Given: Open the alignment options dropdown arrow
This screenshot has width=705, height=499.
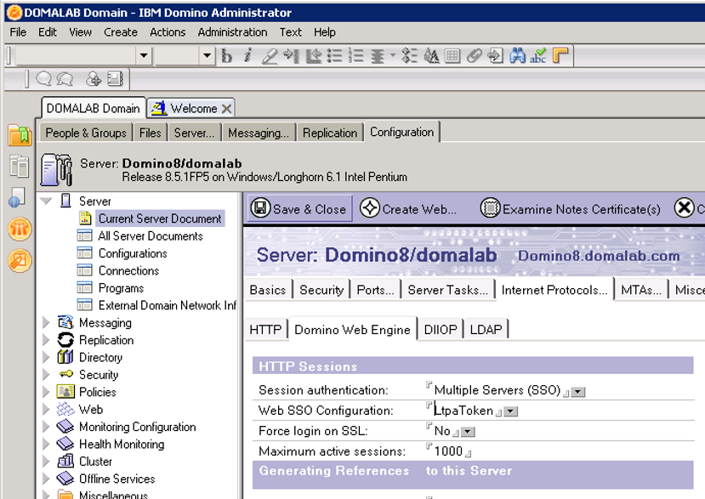Looking at the screenshot, I should point(393,56).
